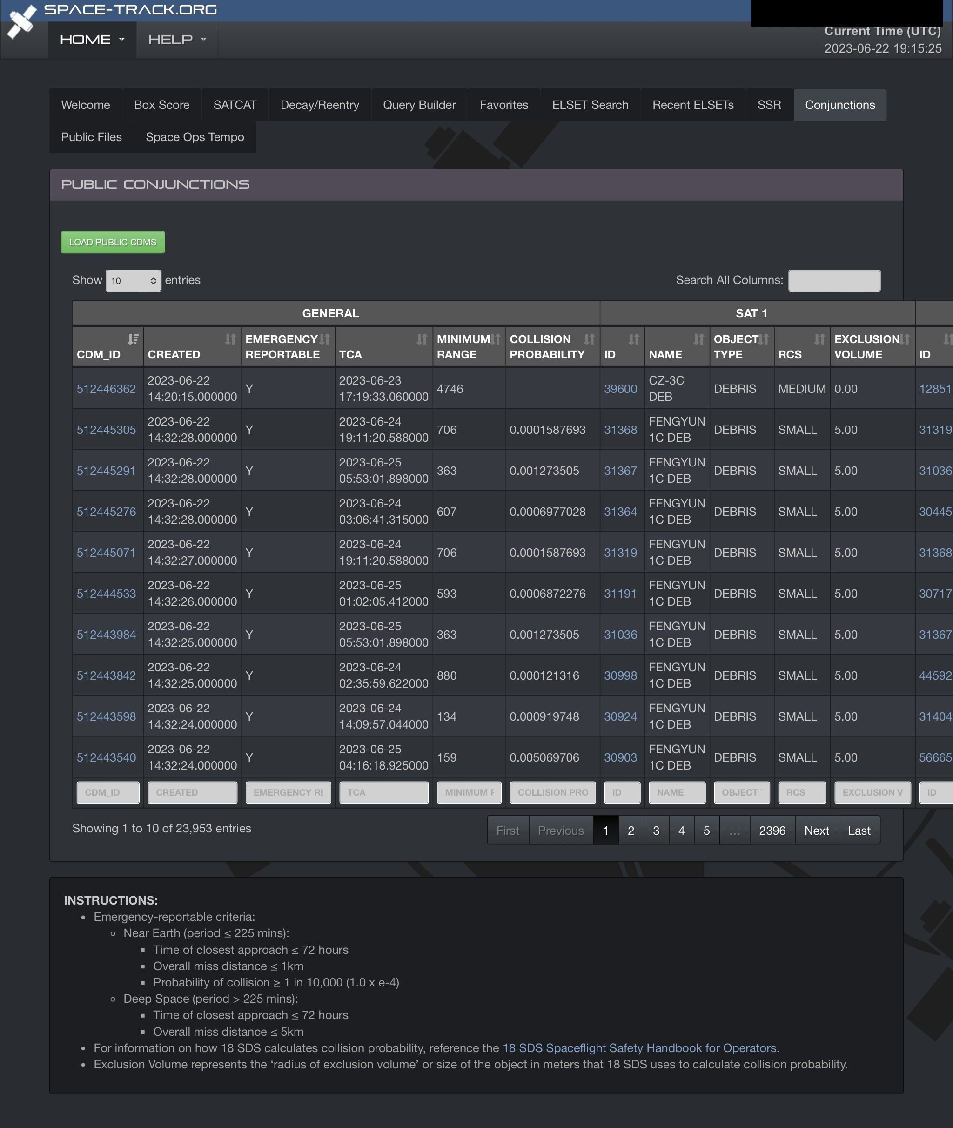
Task: Change number of entries shown
Action: point(133,281)
